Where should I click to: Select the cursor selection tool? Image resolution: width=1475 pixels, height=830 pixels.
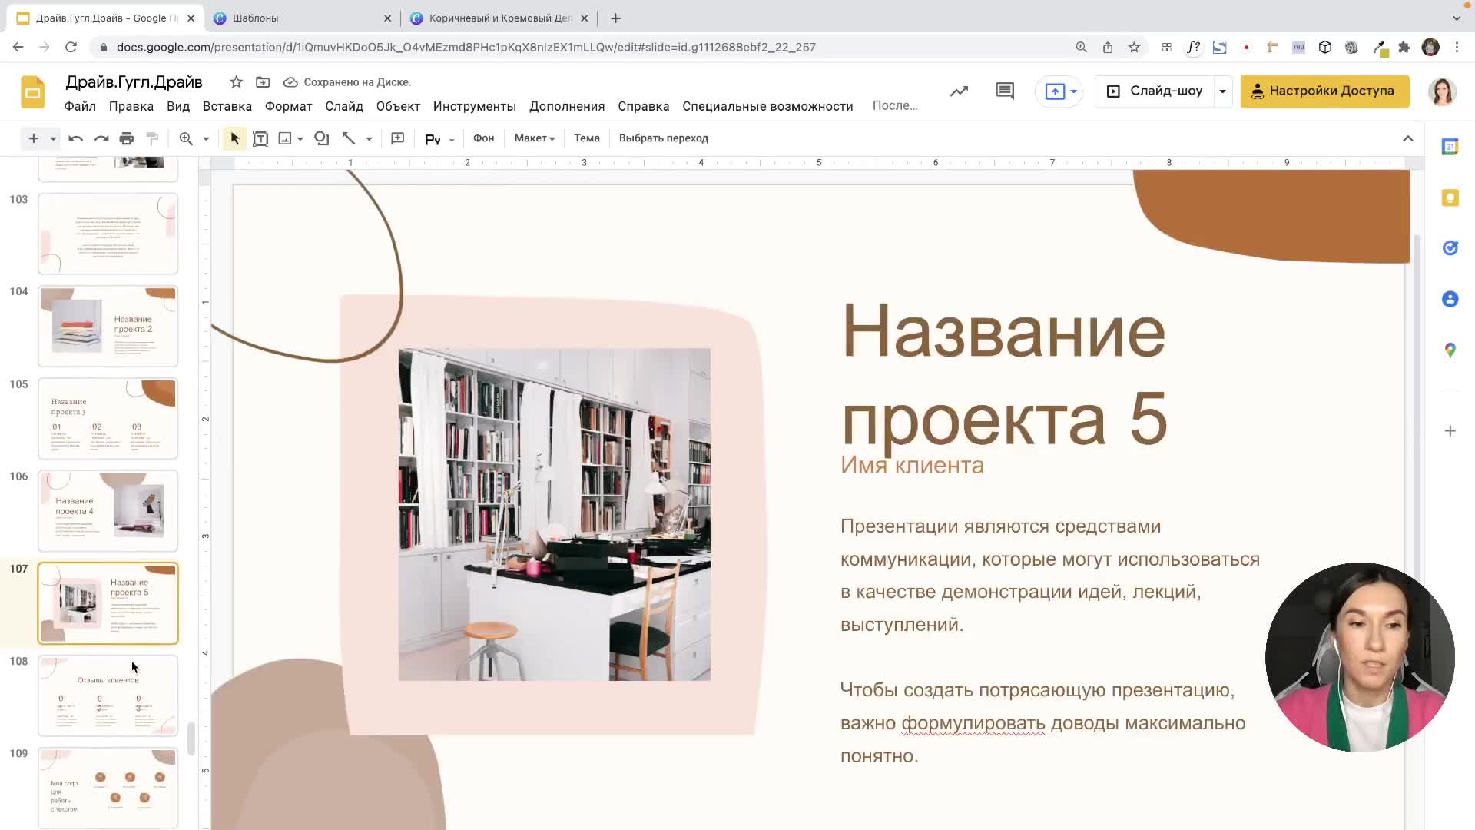coord(235,138)
